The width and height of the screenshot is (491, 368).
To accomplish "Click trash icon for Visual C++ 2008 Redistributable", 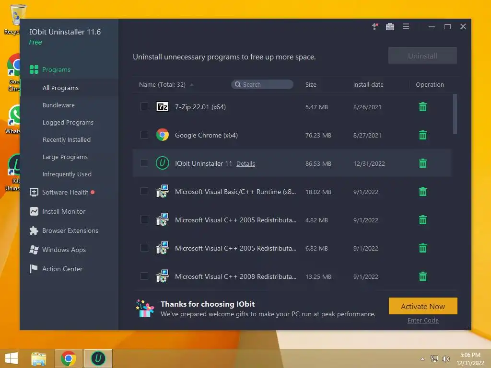I will tap(423, 276).
